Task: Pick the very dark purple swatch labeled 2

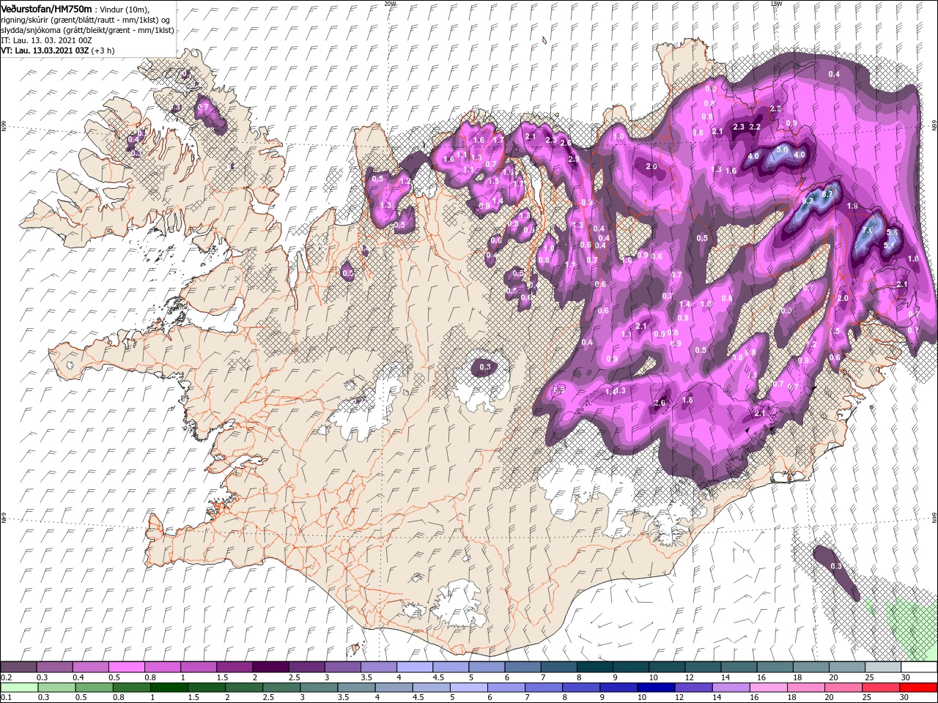Action: 270,667
